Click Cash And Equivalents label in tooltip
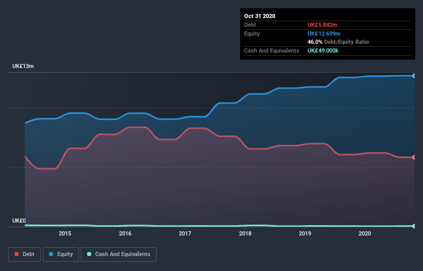This screenshot has height=271, width=423. click(x=272, y=50)
